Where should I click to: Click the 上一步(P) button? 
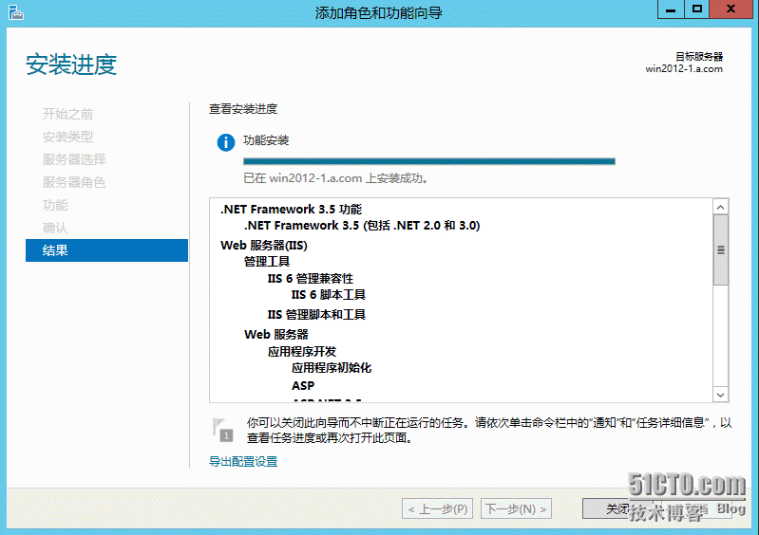tap(438, 508)
